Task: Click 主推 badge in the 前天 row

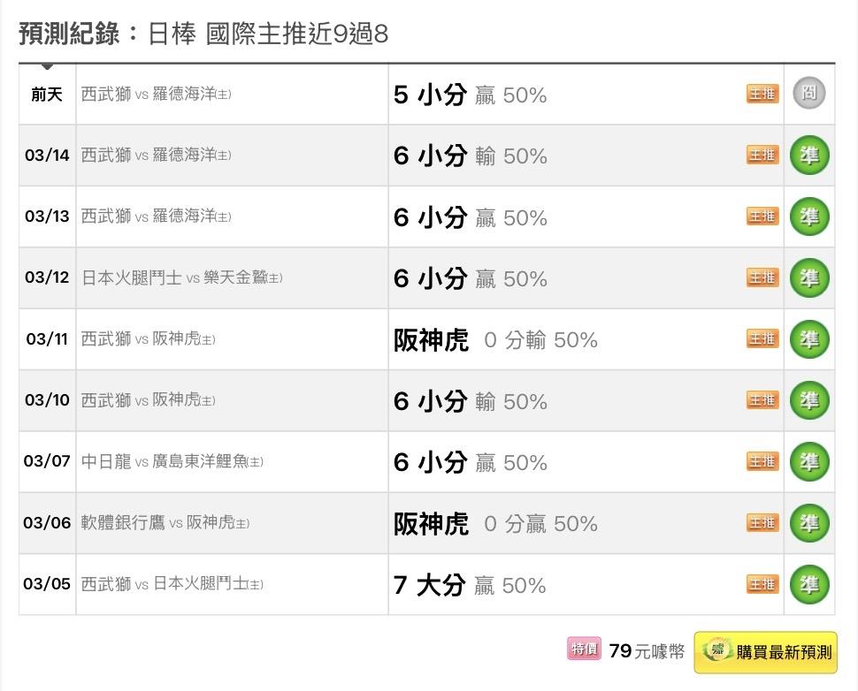Action: pyautogui.click(x=762, y=94)
